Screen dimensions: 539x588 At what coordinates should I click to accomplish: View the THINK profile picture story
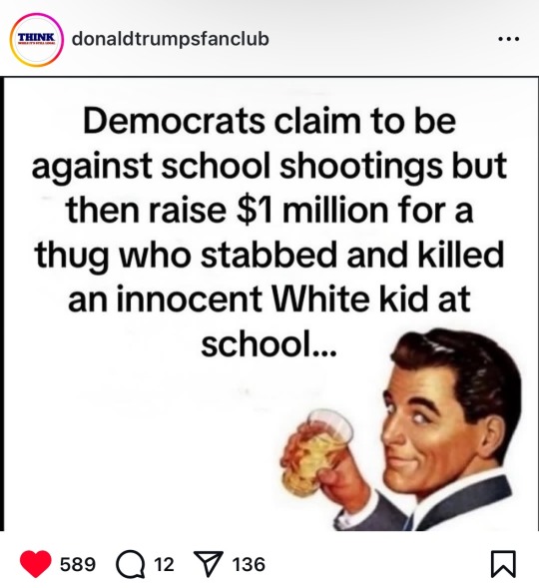(36, 40)
